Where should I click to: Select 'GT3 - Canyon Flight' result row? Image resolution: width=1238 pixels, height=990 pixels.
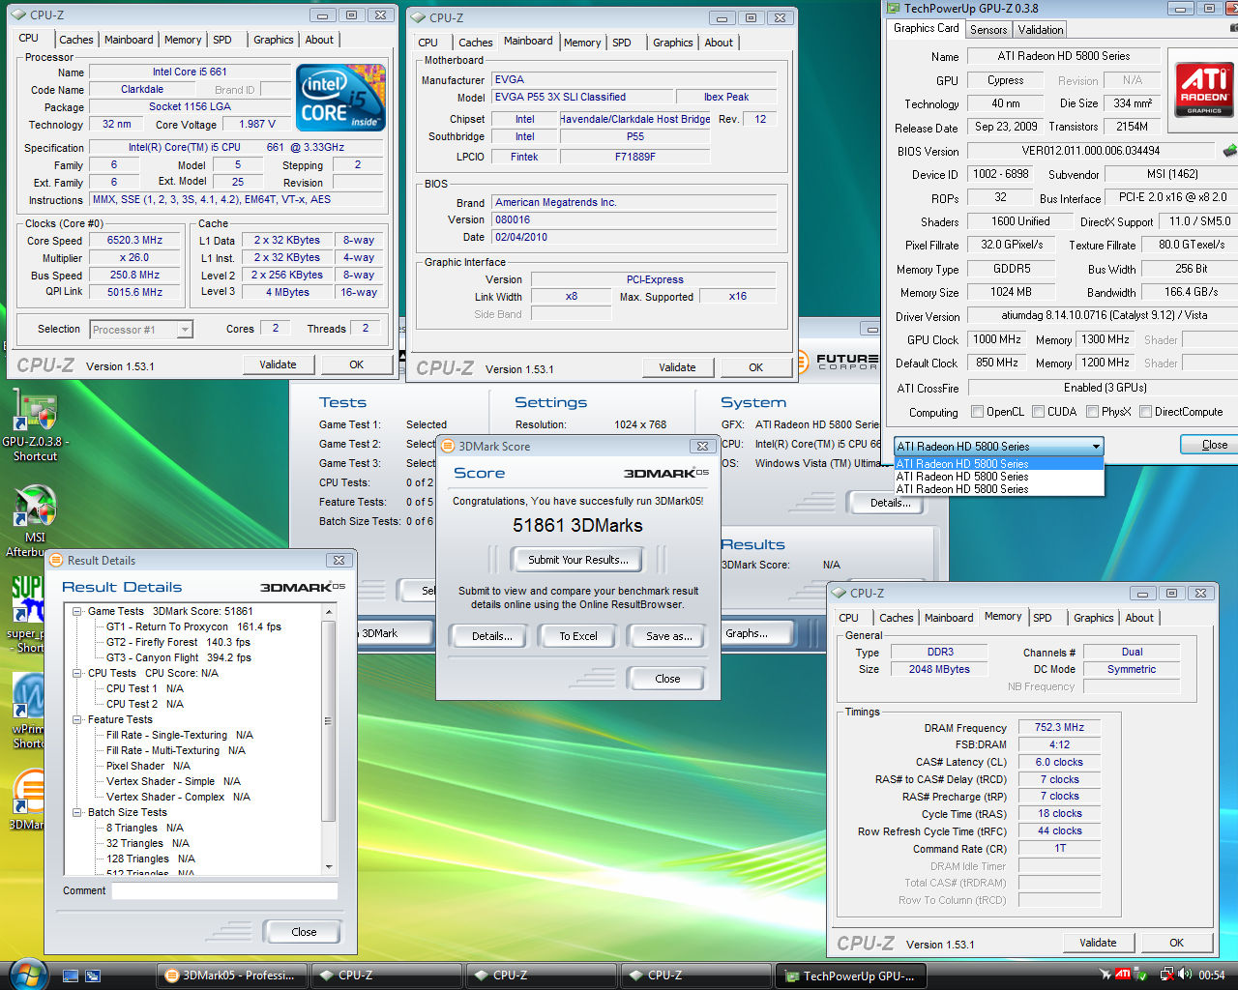point(179,657)
